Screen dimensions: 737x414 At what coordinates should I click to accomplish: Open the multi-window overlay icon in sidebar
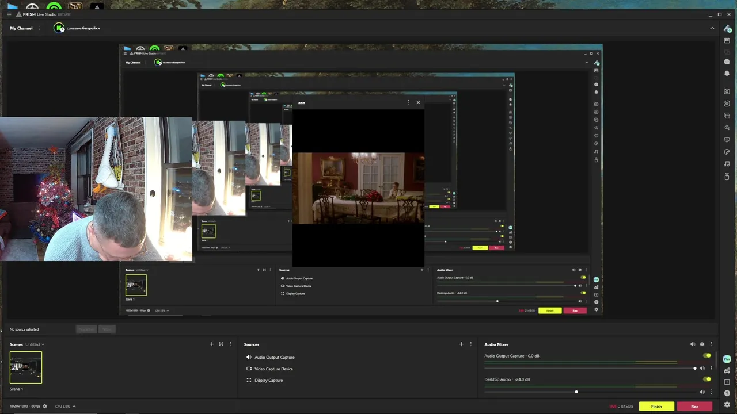click(x=727, y=116)
